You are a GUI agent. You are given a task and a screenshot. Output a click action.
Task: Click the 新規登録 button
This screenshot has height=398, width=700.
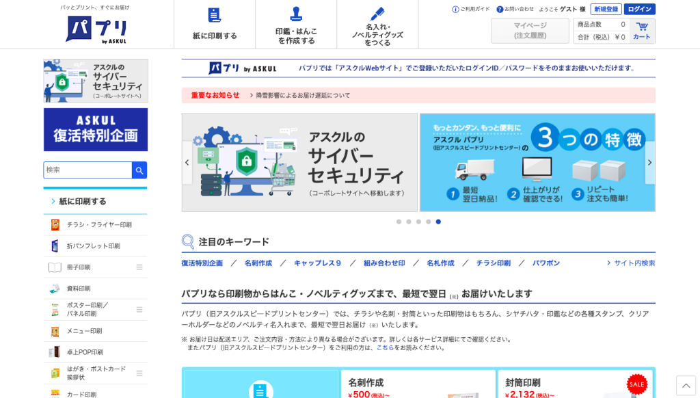coord(606,9)
